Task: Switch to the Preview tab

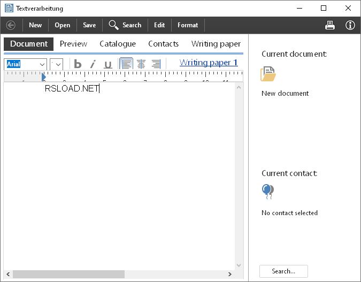Action: pos(73,44)
